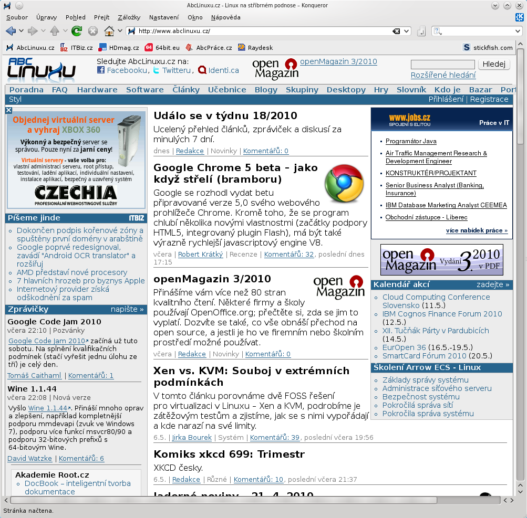Focus the site search text field
The image size is (527, 518).
(x=442, y=64)
